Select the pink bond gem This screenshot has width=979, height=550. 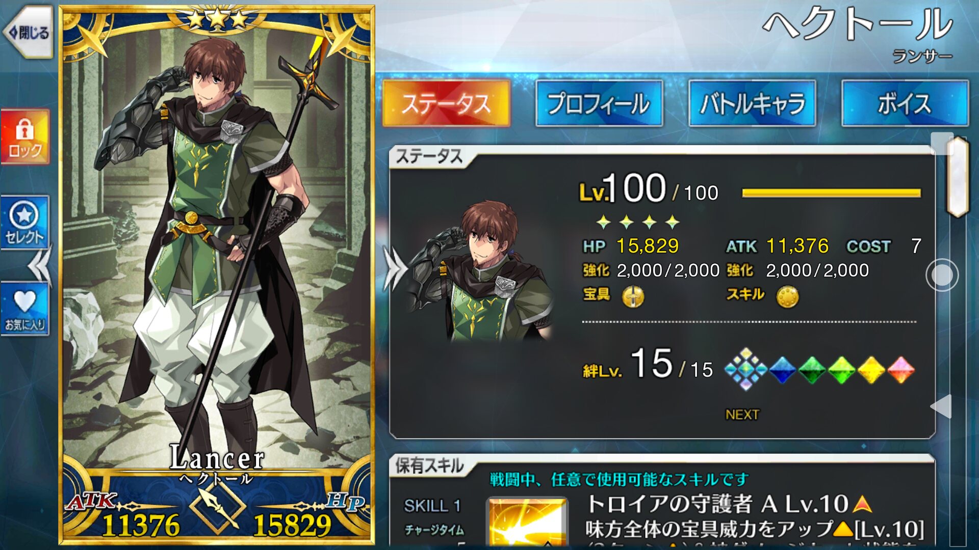pyautogui.click(x=901, y=370)
